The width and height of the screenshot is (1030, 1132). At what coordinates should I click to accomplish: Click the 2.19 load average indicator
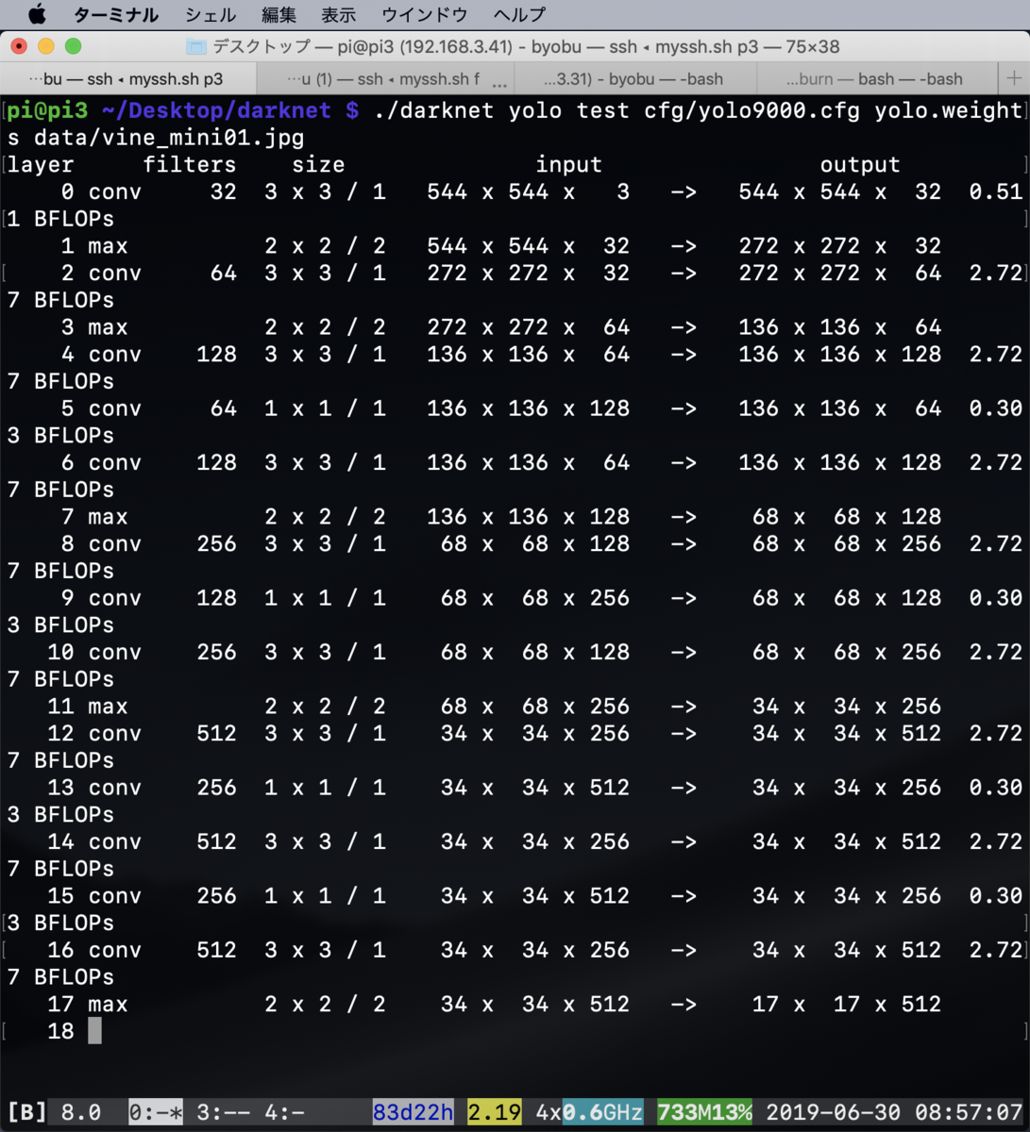coord(495,1112)
